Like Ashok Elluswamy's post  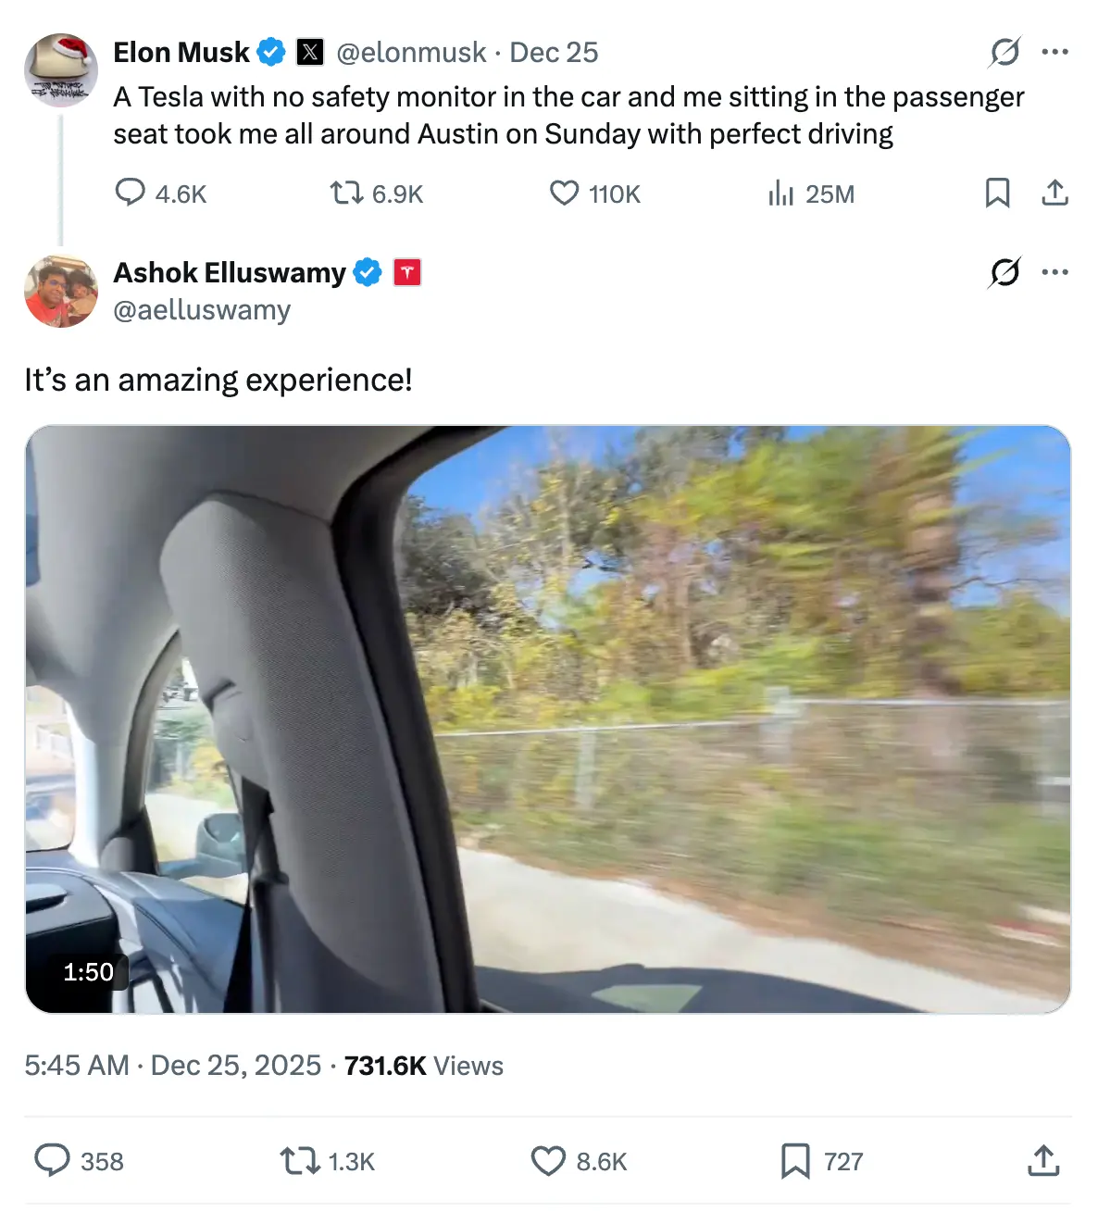[548, 1160]
